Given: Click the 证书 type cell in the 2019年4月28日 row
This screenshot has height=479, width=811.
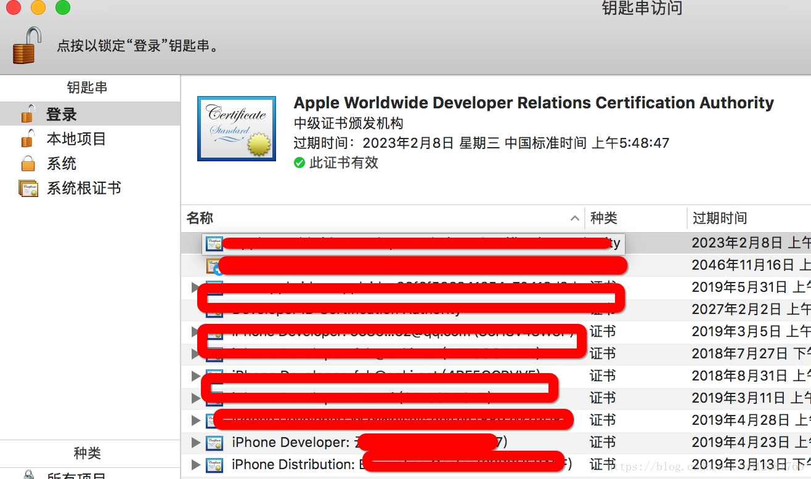Looking at the screenshot, I should (x=603, y=421).
